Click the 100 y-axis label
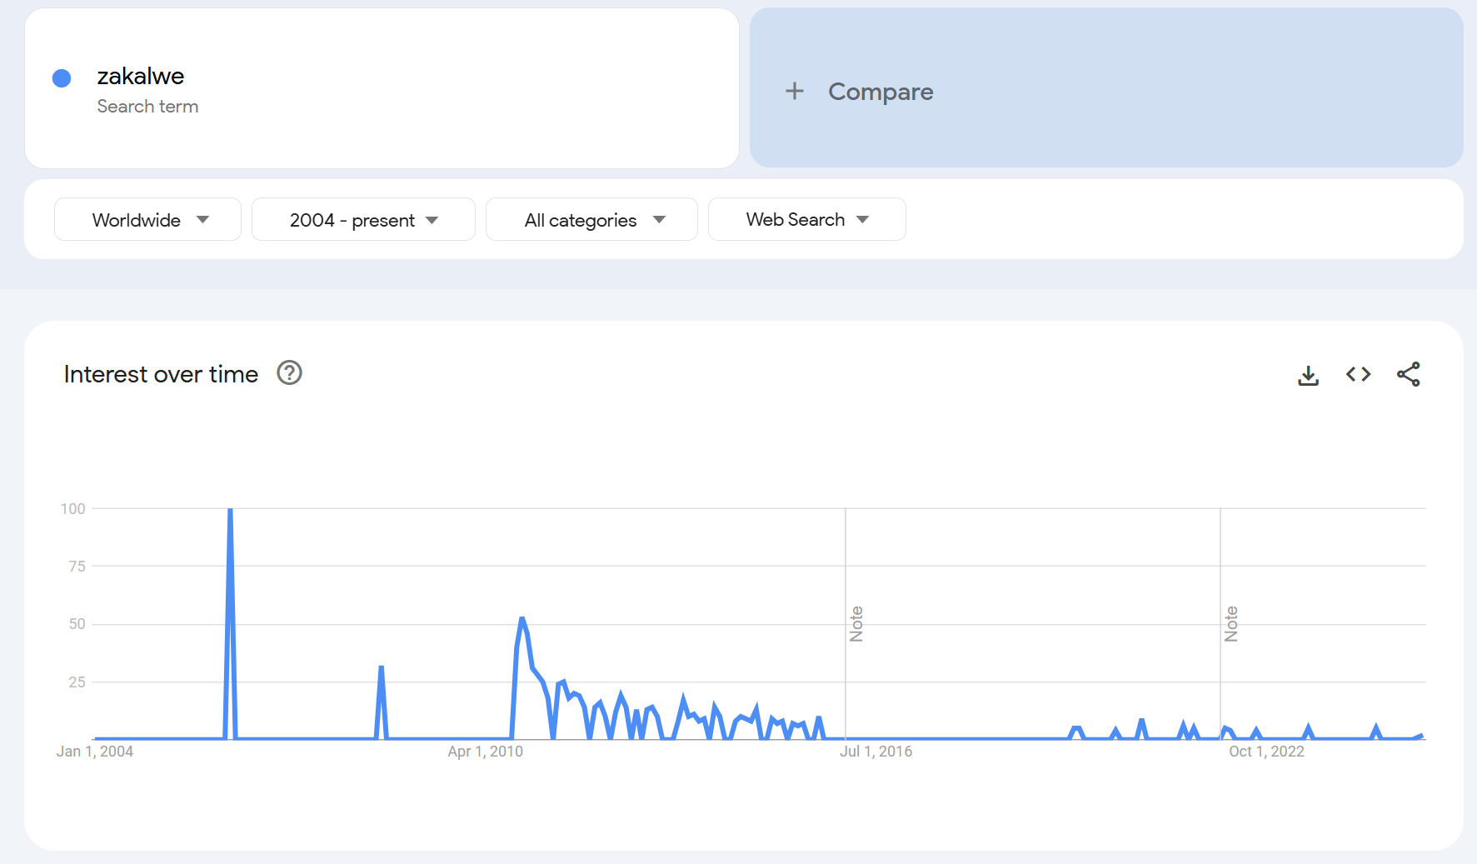 tap(72, 509)
